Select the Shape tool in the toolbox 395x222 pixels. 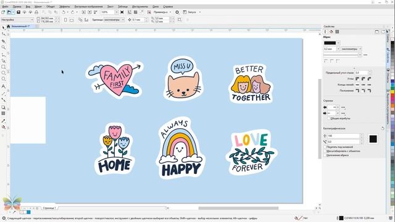tap(3, 34)
